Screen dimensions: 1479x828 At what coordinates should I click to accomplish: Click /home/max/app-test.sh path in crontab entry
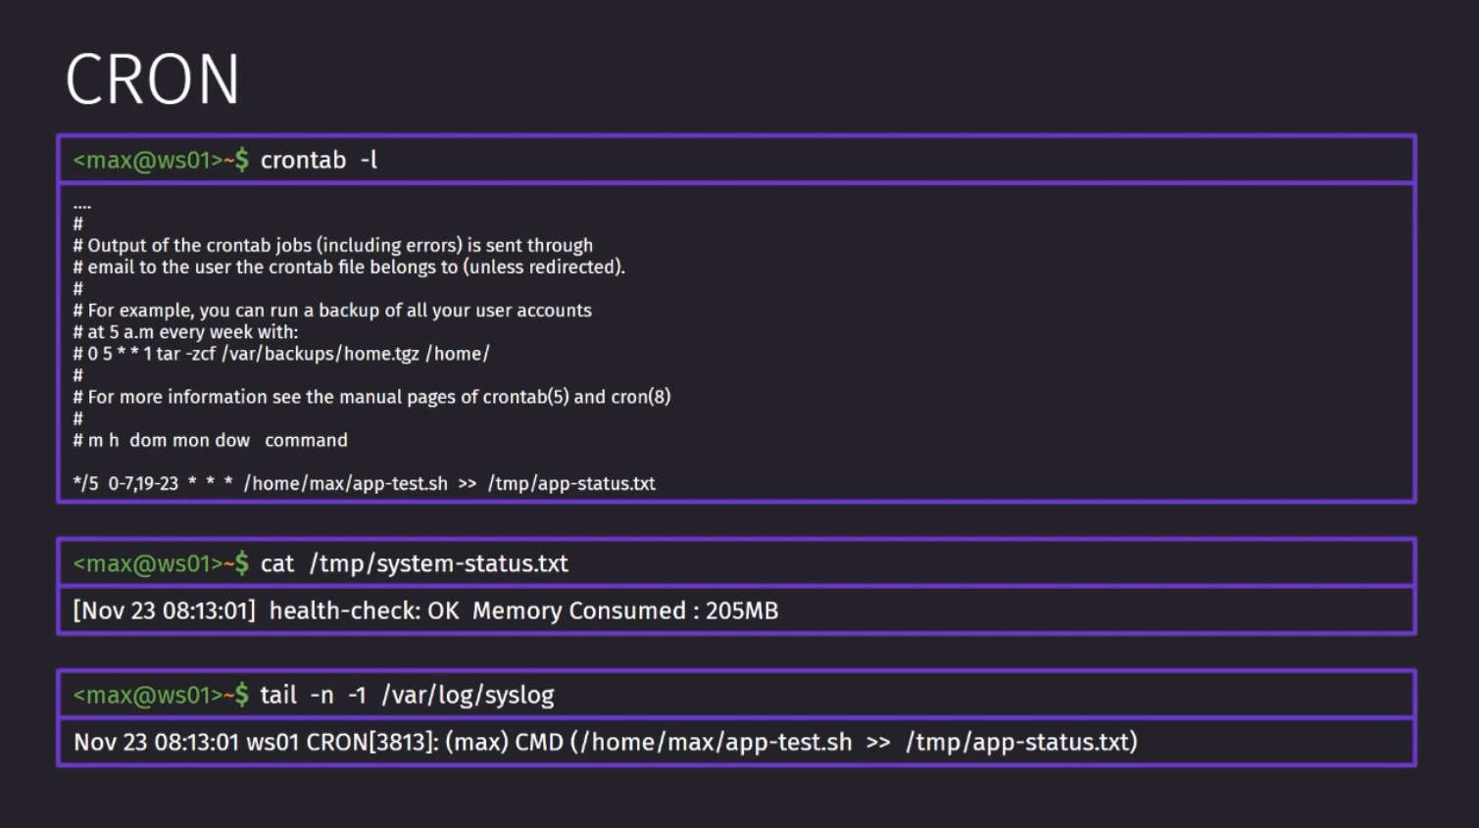click(x=346, y=483)
